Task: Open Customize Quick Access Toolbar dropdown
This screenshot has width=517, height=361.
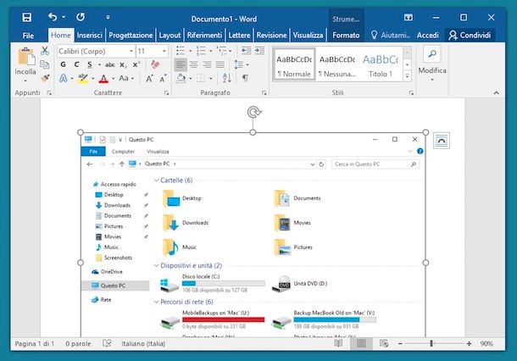Action: 108,17
